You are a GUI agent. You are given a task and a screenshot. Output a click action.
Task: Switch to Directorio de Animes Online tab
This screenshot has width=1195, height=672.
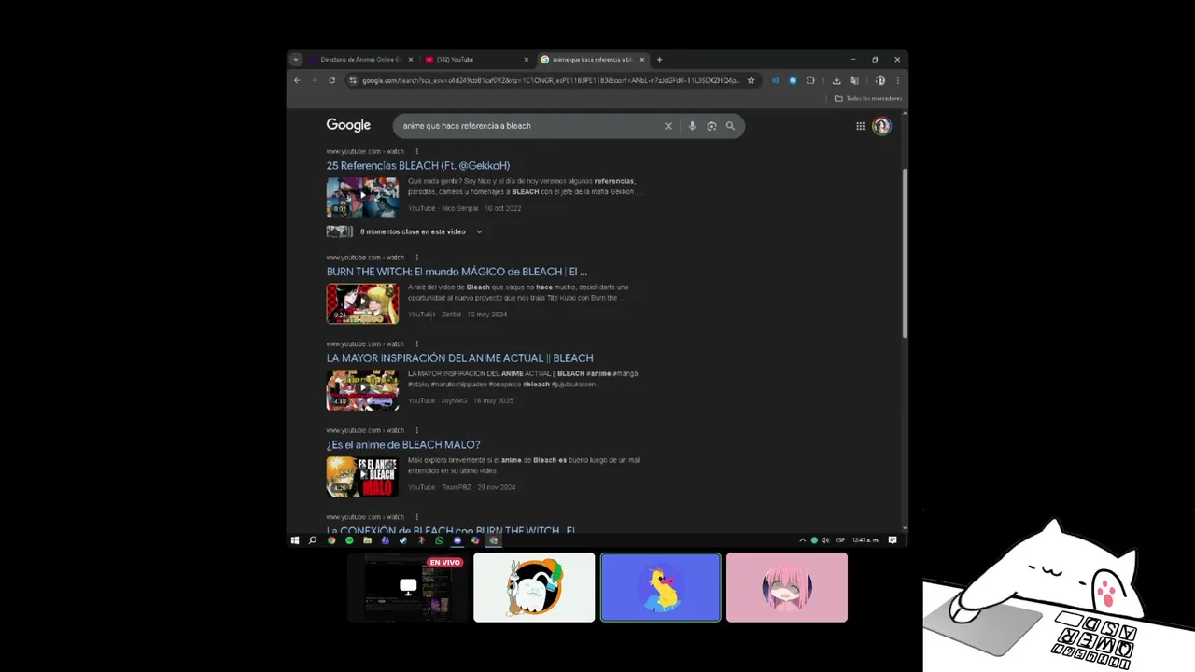tap(362, 60)
